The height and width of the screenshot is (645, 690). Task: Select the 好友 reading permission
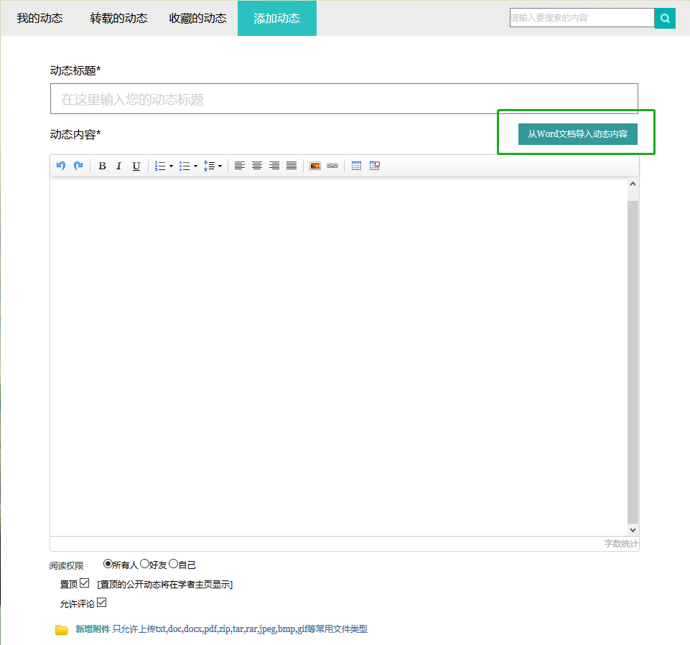(144, 564)
